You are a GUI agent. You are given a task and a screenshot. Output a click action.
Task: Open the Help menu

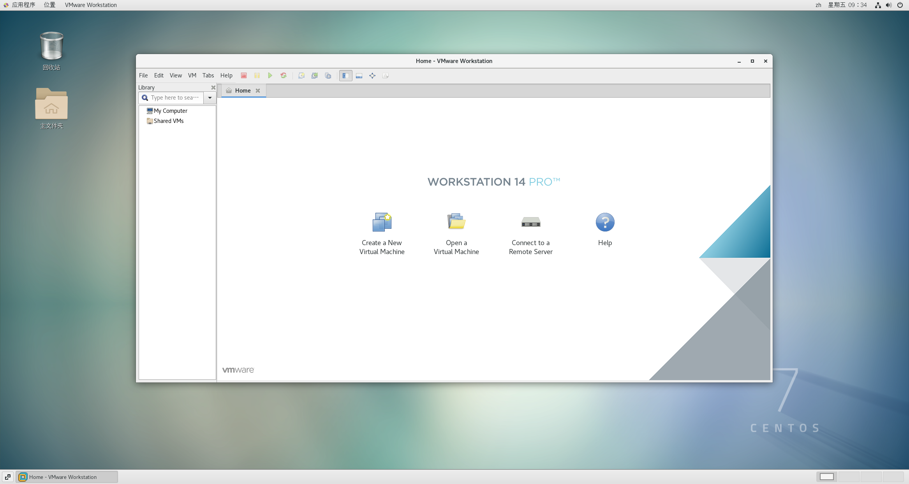click(x=226, y=75)
